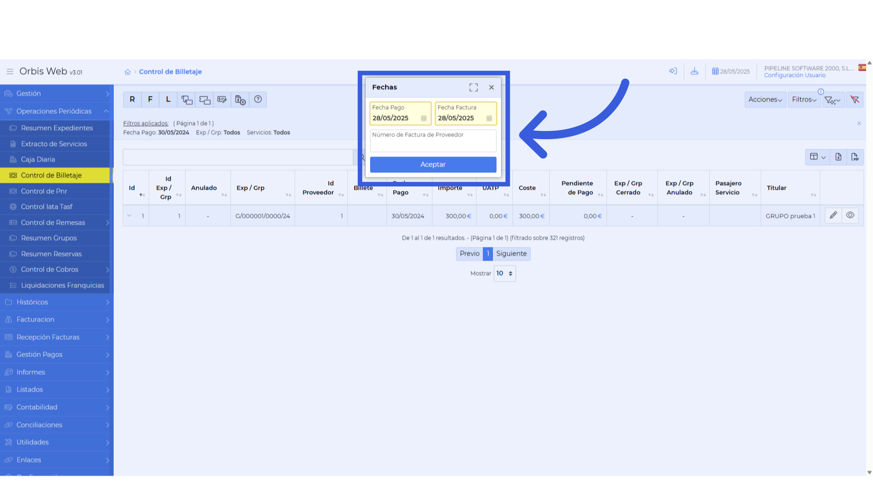The image size is (873, 491).
Task: Click the F toolbar button
Action: [x=150, y=100]
